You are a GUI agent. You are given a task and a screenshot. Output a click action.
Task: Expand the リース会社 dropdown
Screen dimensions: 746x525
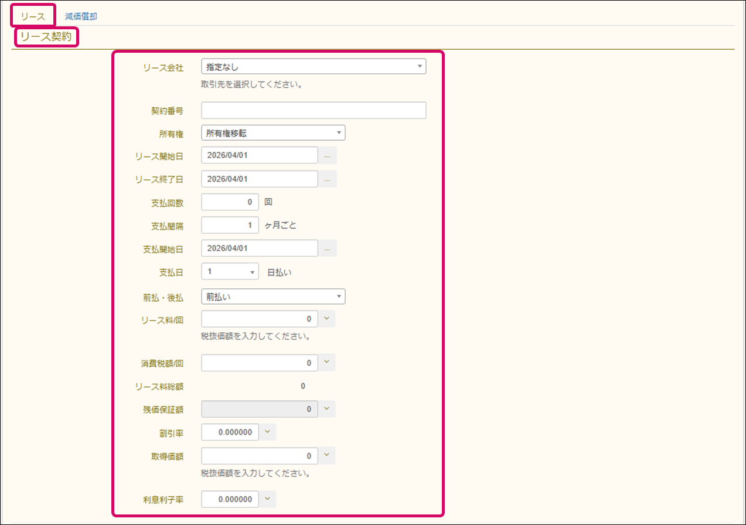click(x=313, y=67)
